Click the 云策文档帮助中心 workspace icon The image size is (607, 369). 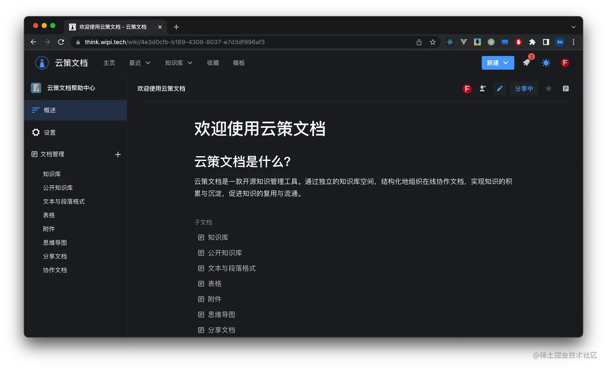coord(36,88)
